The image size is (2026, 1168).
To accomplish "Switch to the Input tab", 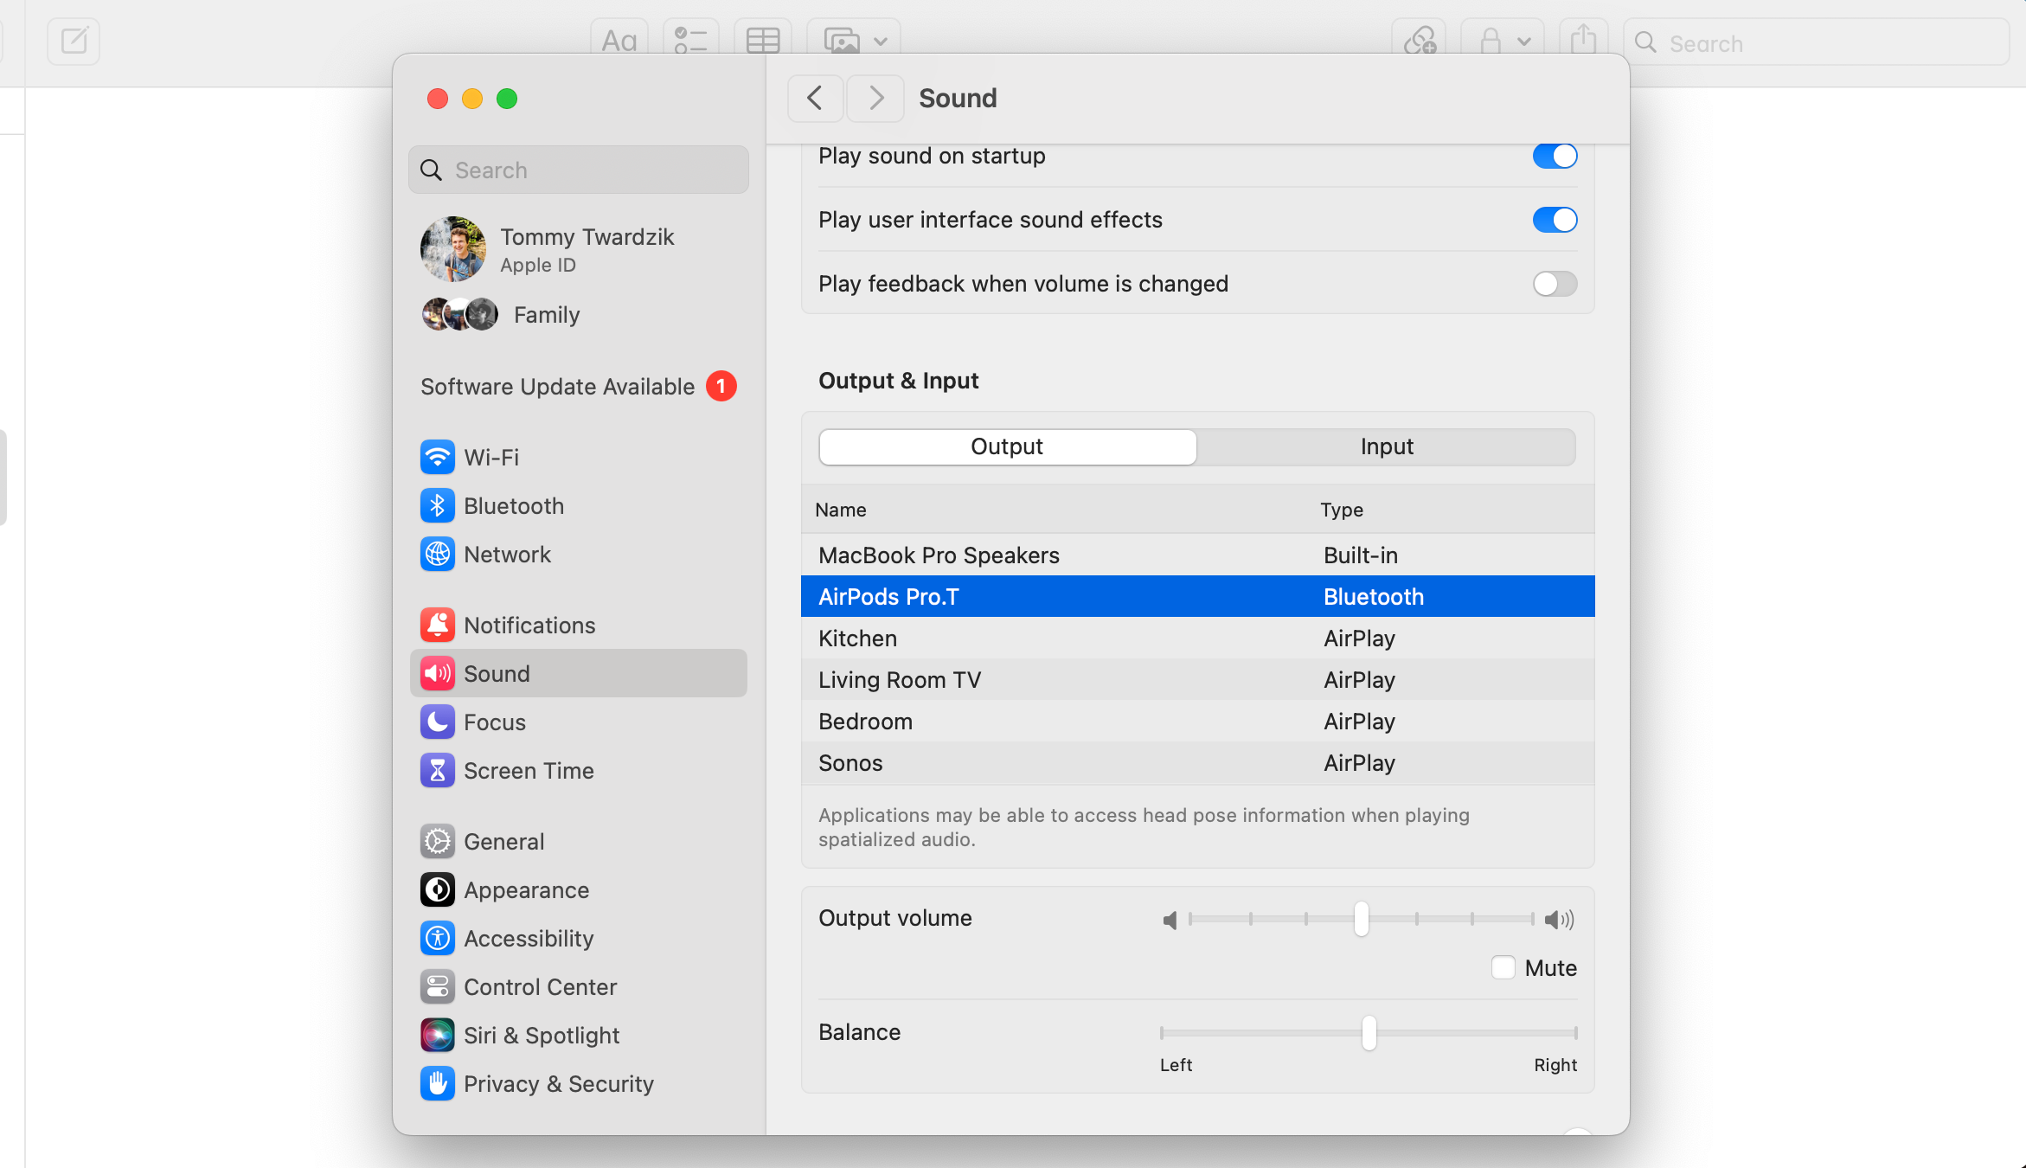I will 1388,446.
